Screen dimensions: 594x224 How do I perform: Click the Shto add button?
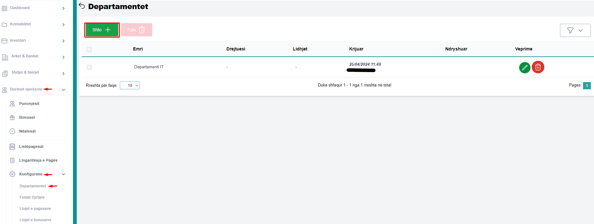coord(102,30)
